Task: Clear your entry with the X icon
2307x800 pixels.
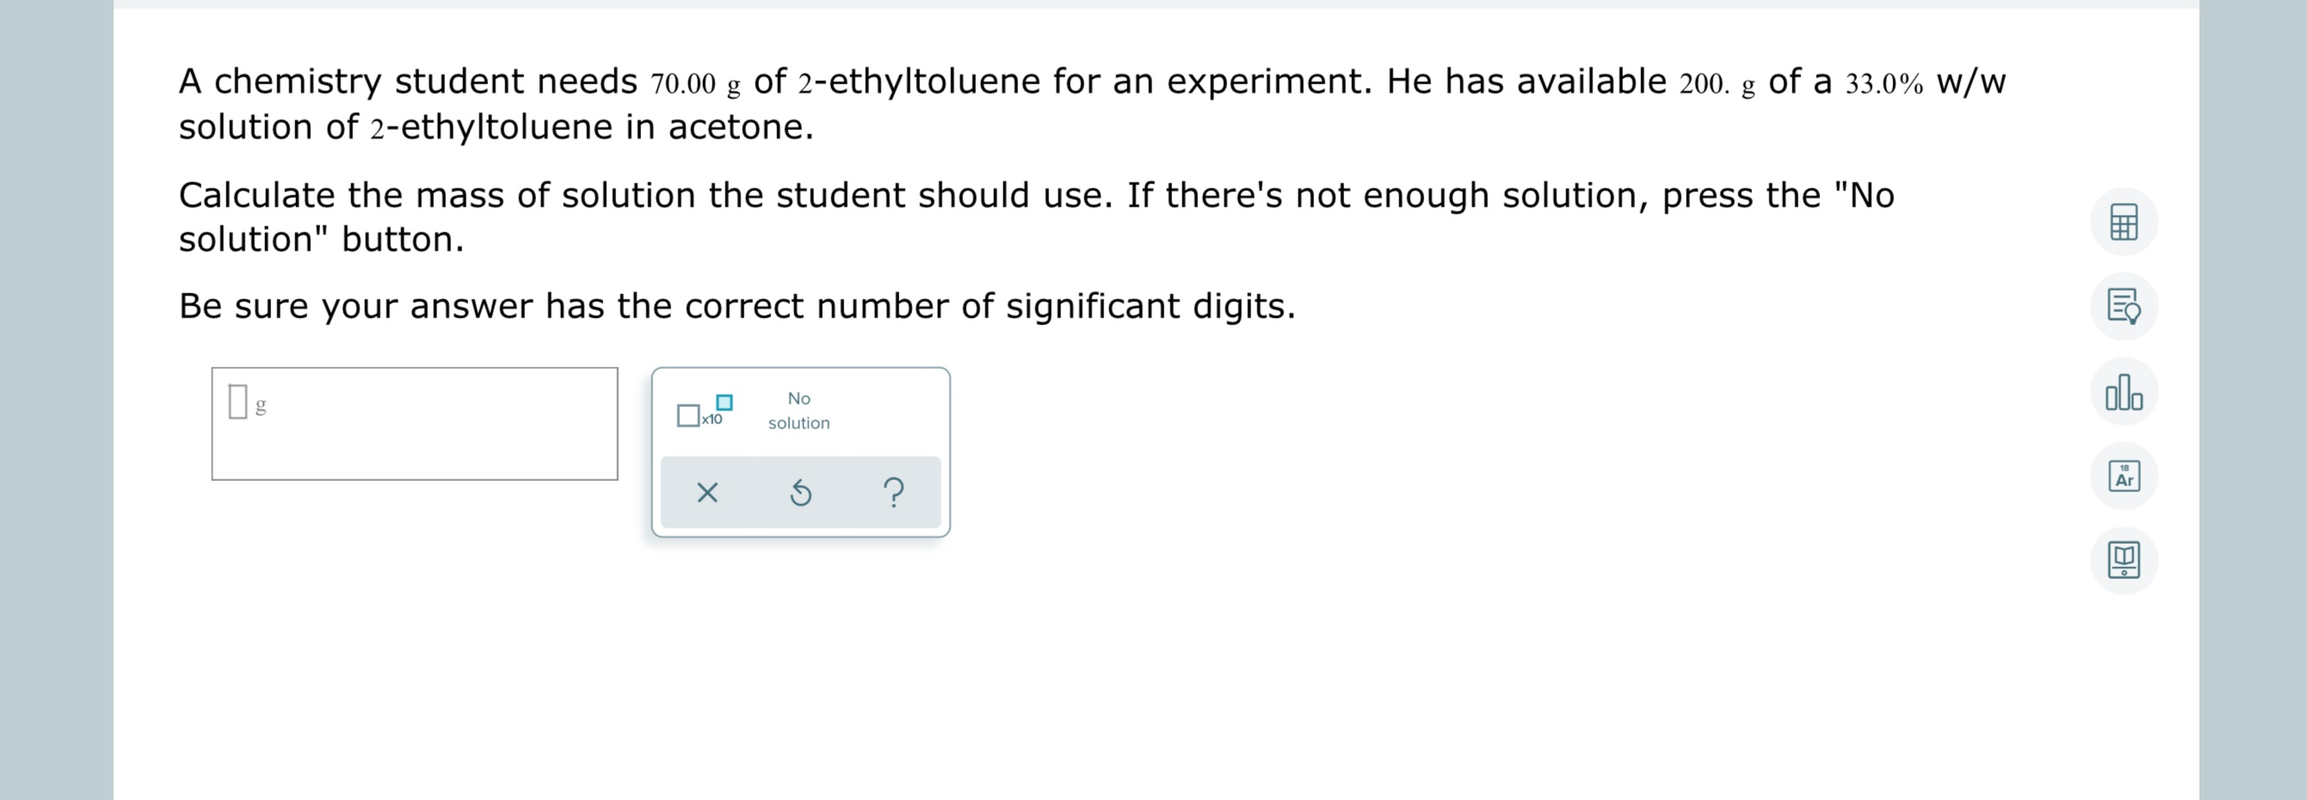Action: [x=706, y=493]
